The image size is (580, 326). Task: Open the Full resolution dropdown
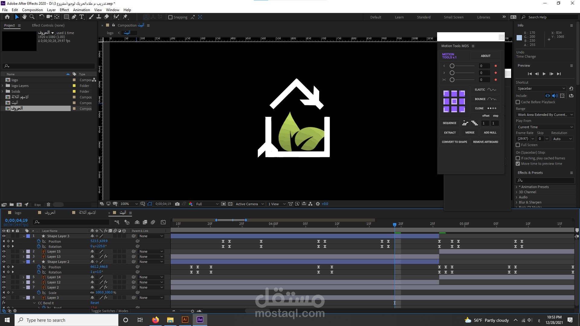tap(207, 204)
